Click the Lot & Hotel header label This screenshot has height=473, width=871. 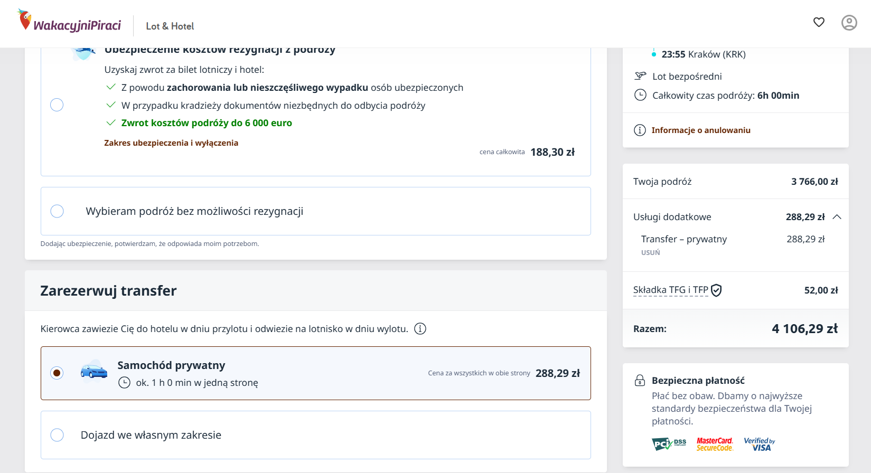[x=170, y=26]
